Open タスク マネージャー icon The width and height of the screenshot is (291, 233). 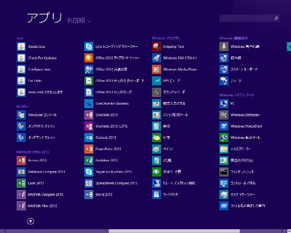point(224,194)
